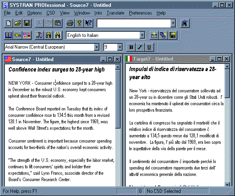Click 'For Help, press F1' status text
Viewport: 235px width, 196px height.
pos(20,191)
